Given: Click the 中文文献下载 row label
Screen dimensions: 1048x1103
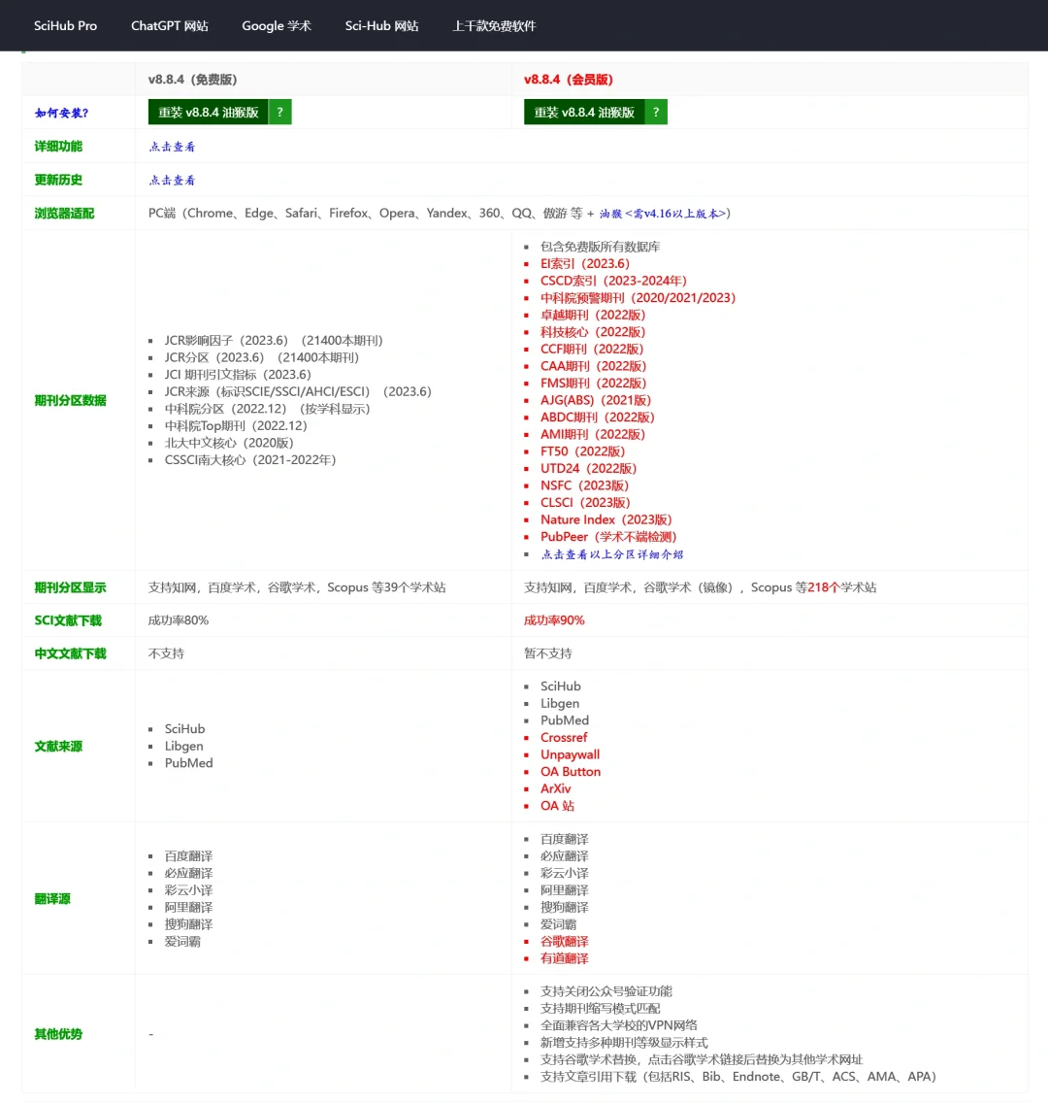Looking at the screenshot, I should [70, 653].
